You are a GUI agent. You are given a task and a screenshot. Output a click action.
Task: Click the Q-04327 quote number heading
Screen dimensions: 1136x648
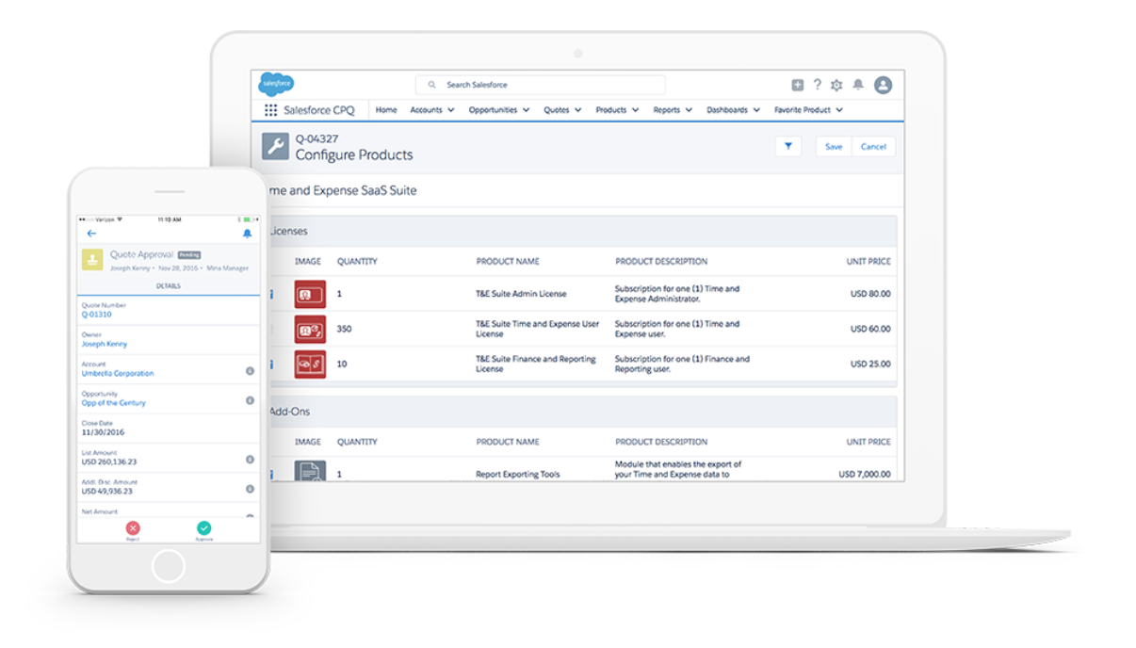(316, 138)
